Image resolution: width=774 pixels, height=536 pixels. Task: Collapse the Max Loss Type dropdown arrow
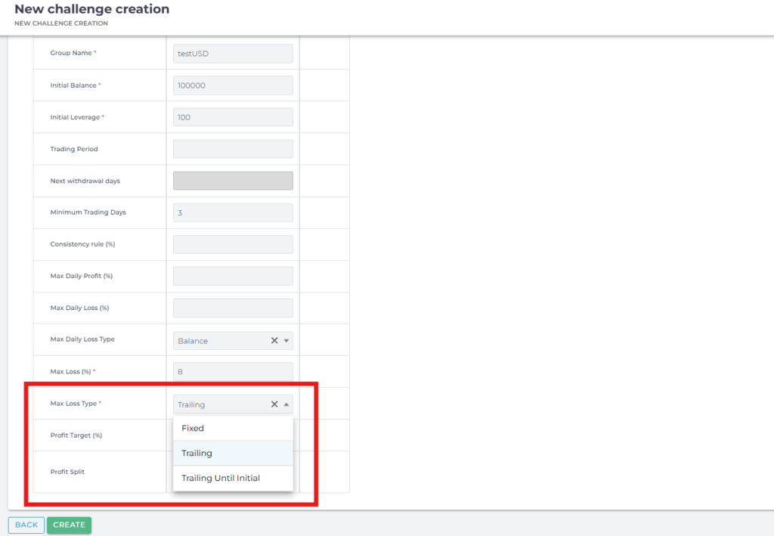click(x=286, y=404)
